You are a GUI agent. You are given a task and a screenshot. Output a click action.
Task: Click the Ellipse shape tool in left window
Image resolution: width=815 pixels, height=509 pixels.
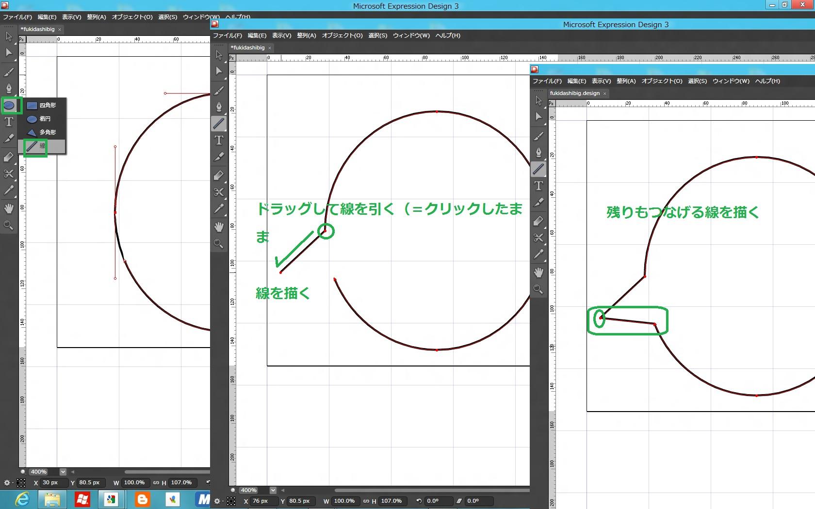pyautogui.click(x=9, y=105)
